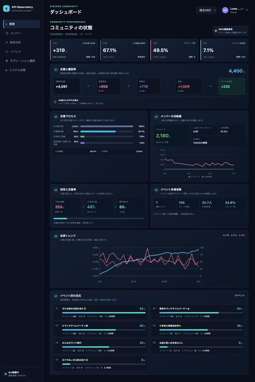Image resolution: width=255 pixels, height=382 pixels.
Task: Click the diamond icon beside イベント
Action: click(7, 51)
